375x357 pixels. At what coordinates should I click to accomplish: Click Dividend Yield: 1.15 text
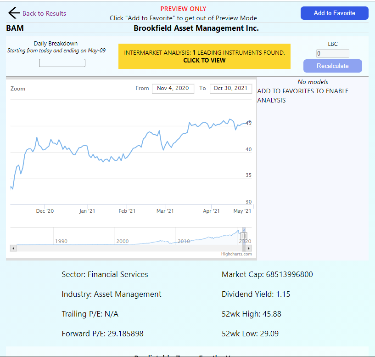click(256, 294)
